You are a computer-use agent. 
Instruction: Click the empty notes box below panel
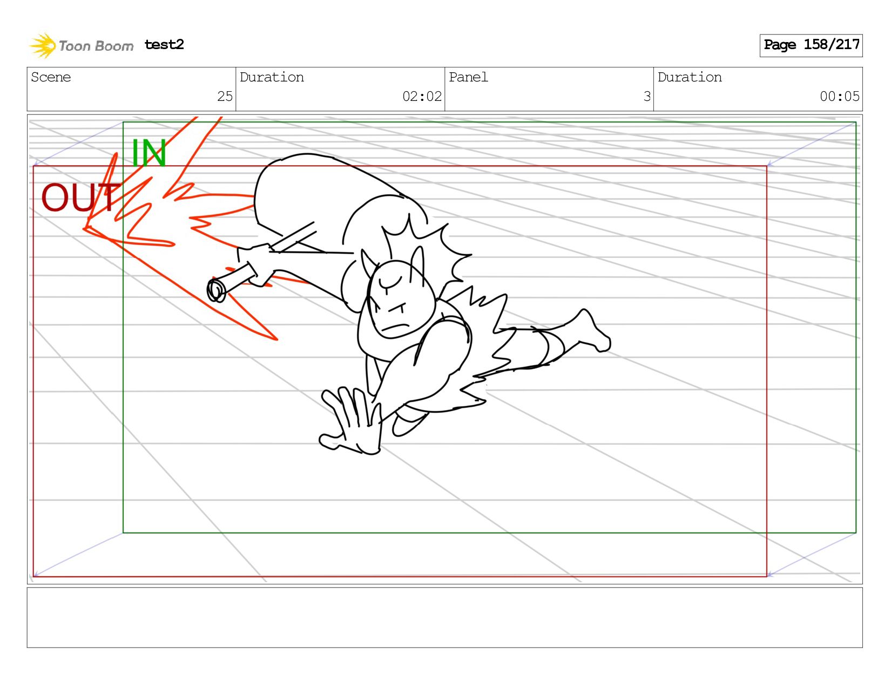point(444,618)
